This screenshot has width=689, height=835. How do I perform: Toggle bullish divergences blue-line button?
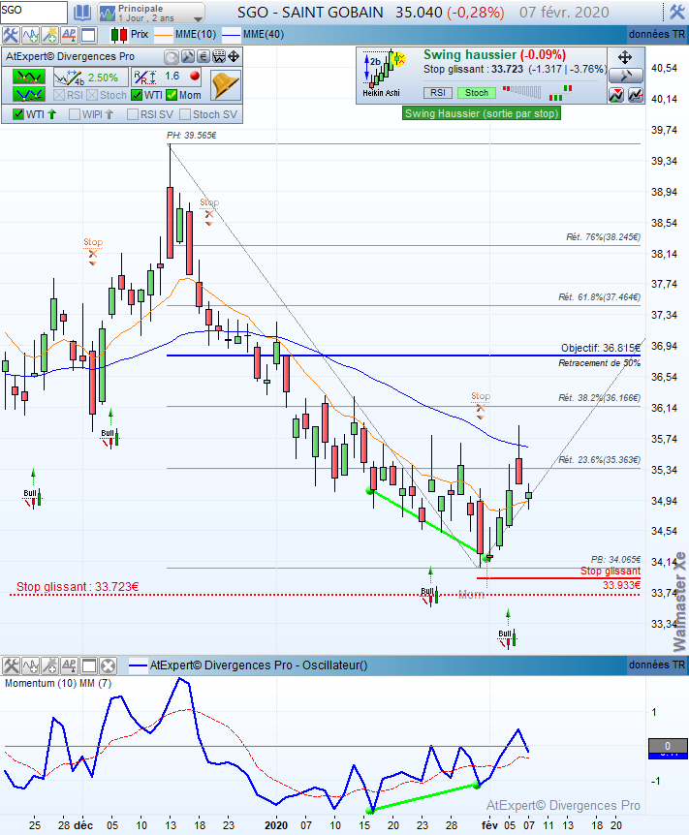29,94
